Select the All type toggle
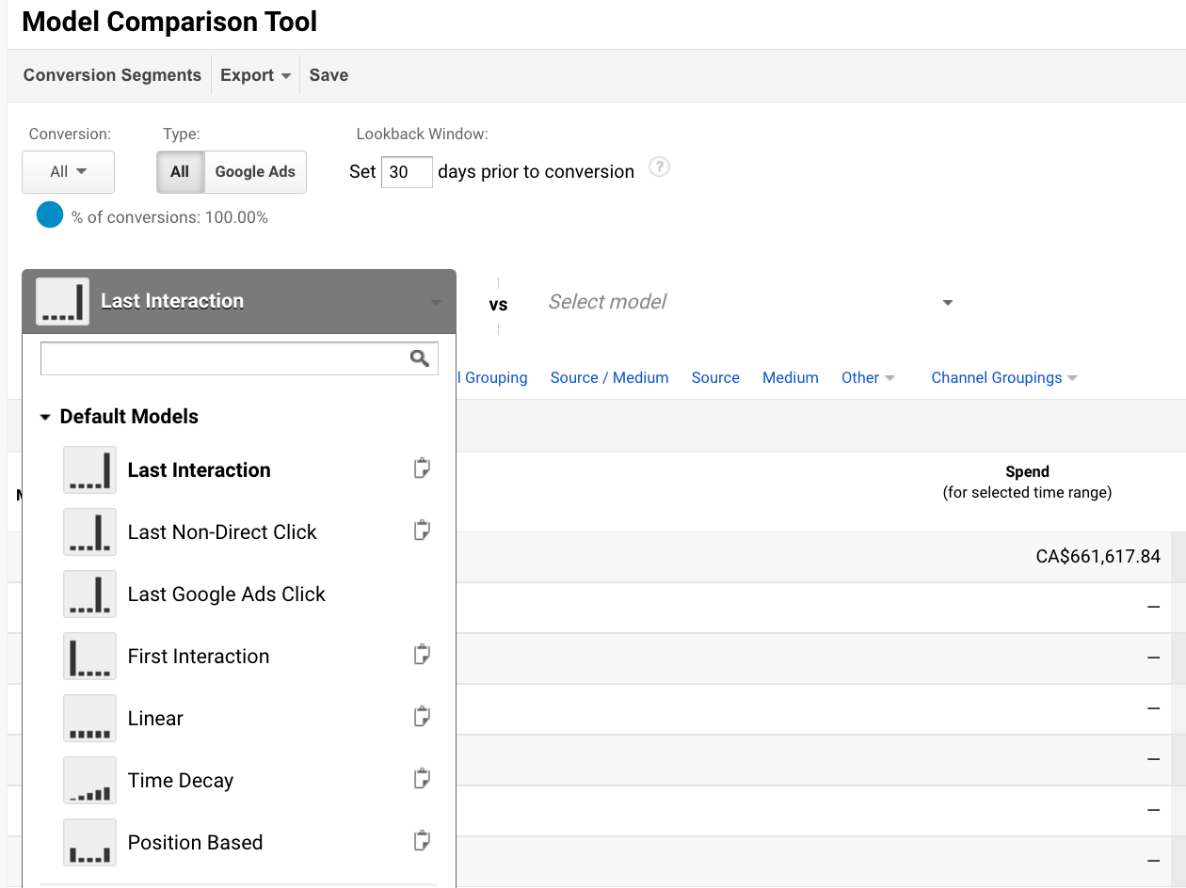Screen dimensions: 1186x888 point(180,172)
